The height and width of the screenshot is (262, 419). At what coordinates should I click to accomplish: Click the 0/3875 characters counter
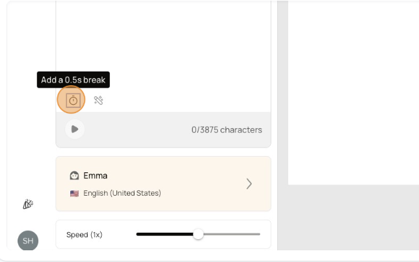(226, 130)
